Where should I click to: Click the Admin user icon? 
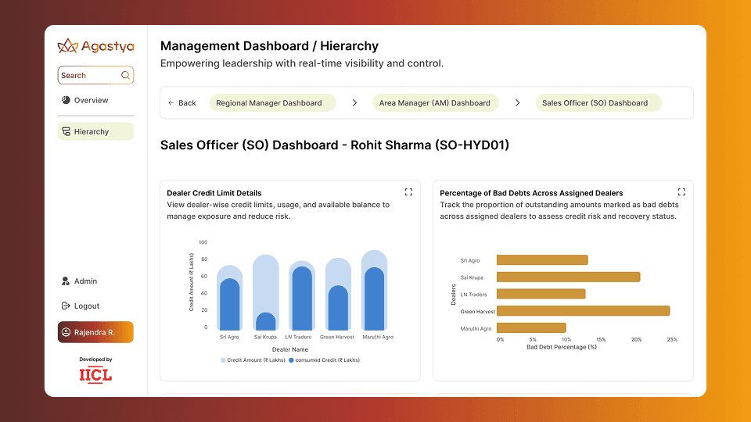[66, 281]
